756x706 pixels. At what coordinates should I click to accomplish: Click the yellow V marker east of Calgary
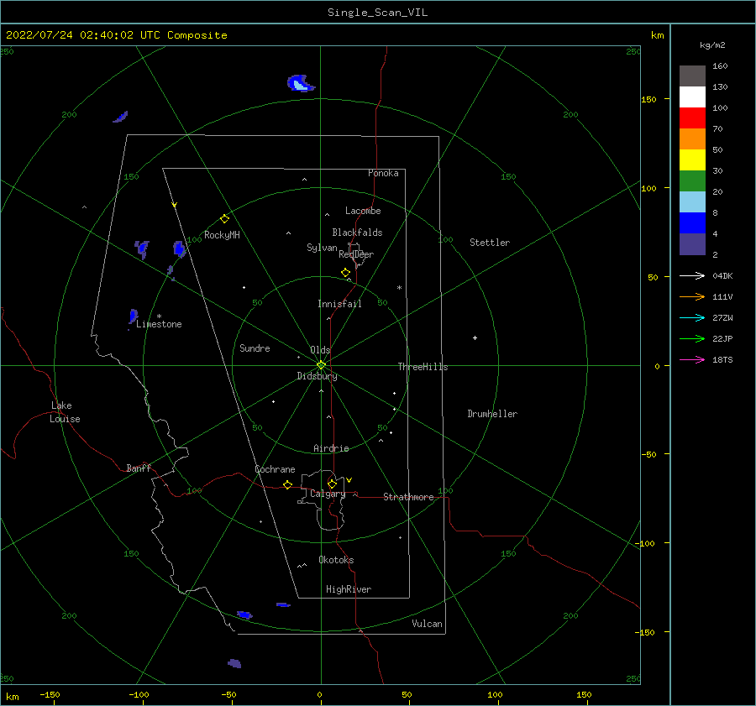(x=349, y=480)
